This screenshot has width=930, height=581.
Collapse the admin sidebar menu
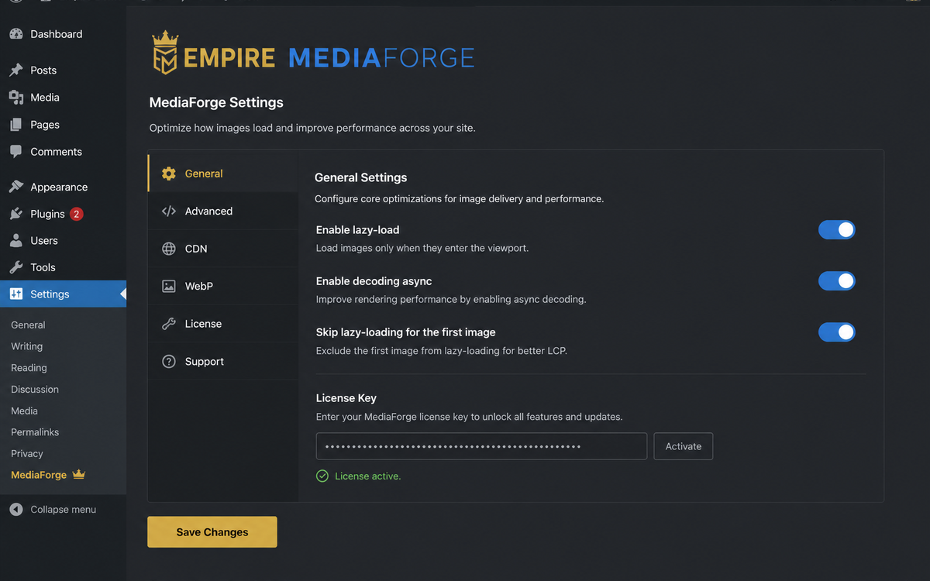pos(63,510)
